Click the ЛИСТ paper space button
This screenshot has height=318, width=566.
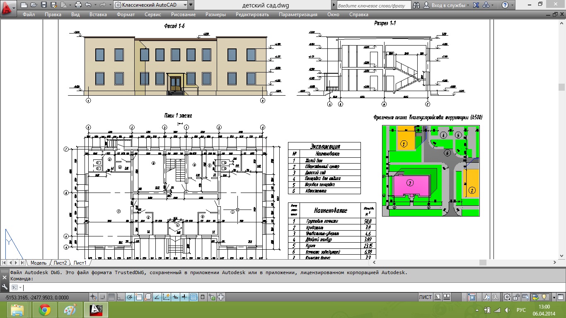pyautogui.click(x=426, y=297)
